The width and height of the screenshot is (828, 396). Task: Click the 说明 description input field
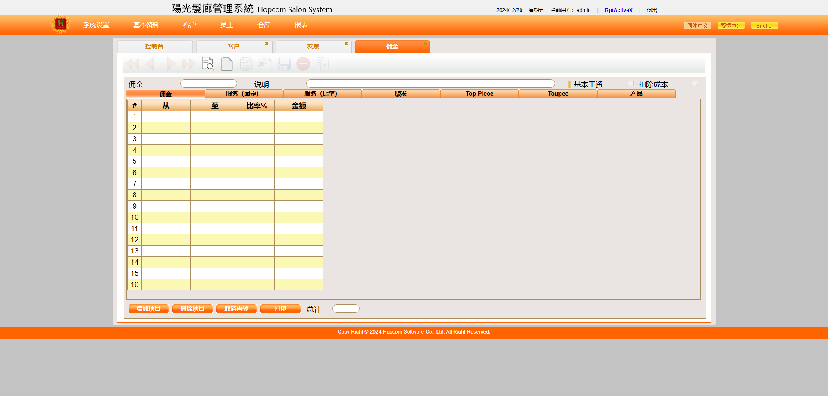[x=430, y=84]
